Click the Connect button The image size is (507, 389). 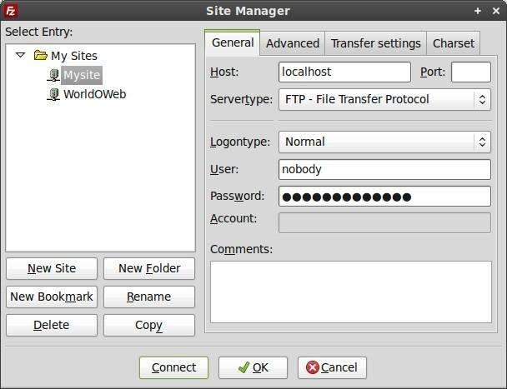(173, 367)
